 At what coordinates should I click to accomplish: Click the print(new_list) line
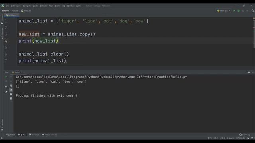38,41
